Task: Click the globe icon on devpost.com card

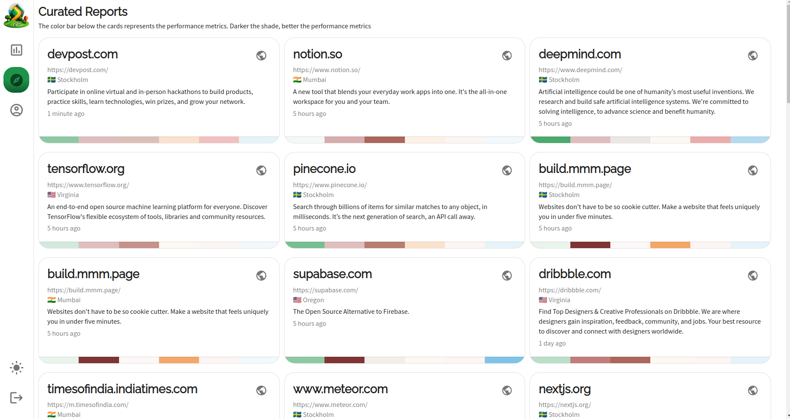Action: [261, 55]
